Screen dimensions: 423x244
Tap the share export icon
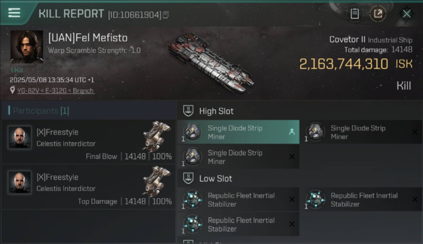pyautogui.click(x=378, y=14)
